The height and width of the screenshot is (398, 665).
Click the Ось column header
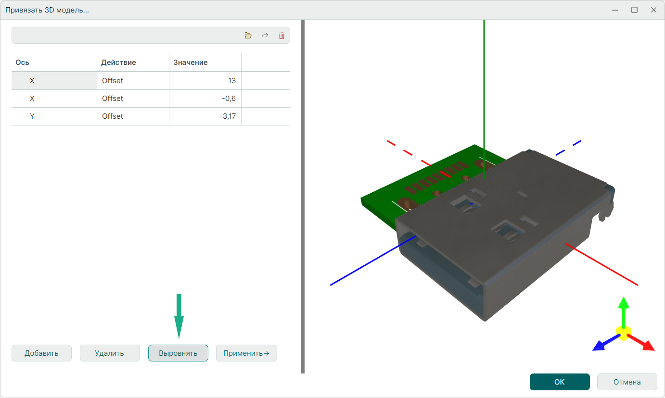coord(23,62)
